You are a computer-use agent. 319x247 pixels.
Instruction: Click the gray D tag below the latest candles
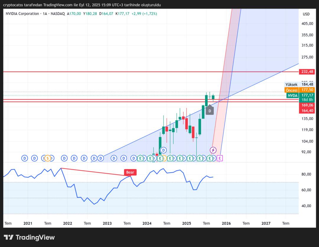[210, 110]
